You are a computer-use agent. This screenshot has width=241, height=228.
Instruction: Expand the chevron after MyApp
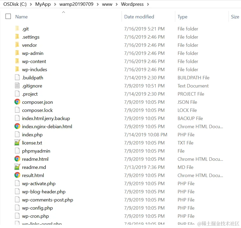(x=55, y=4)
